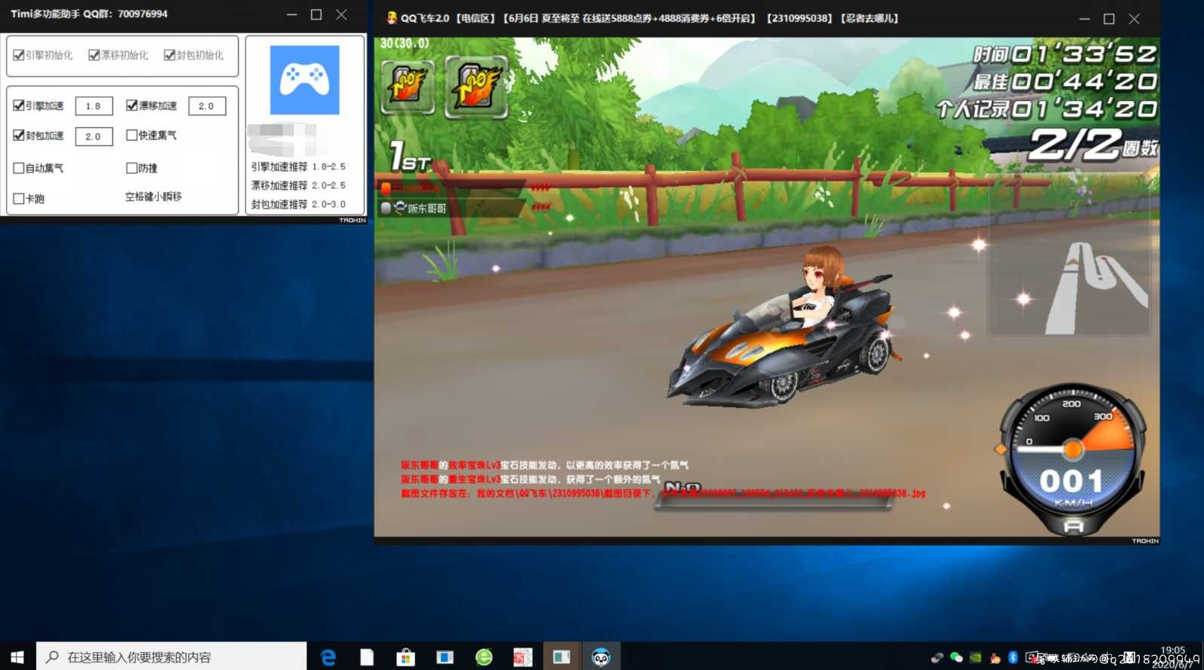Activate the second nitro item slot

tap(476, 87)
